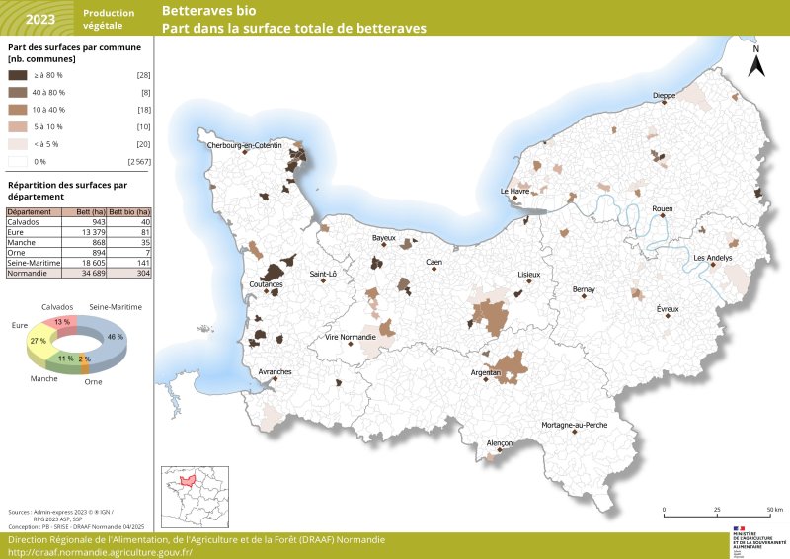Image resolution: width=790 pixels, height=559 pixels.
Task: Click the Seine-Maritime row in the table
Action: 79,263
